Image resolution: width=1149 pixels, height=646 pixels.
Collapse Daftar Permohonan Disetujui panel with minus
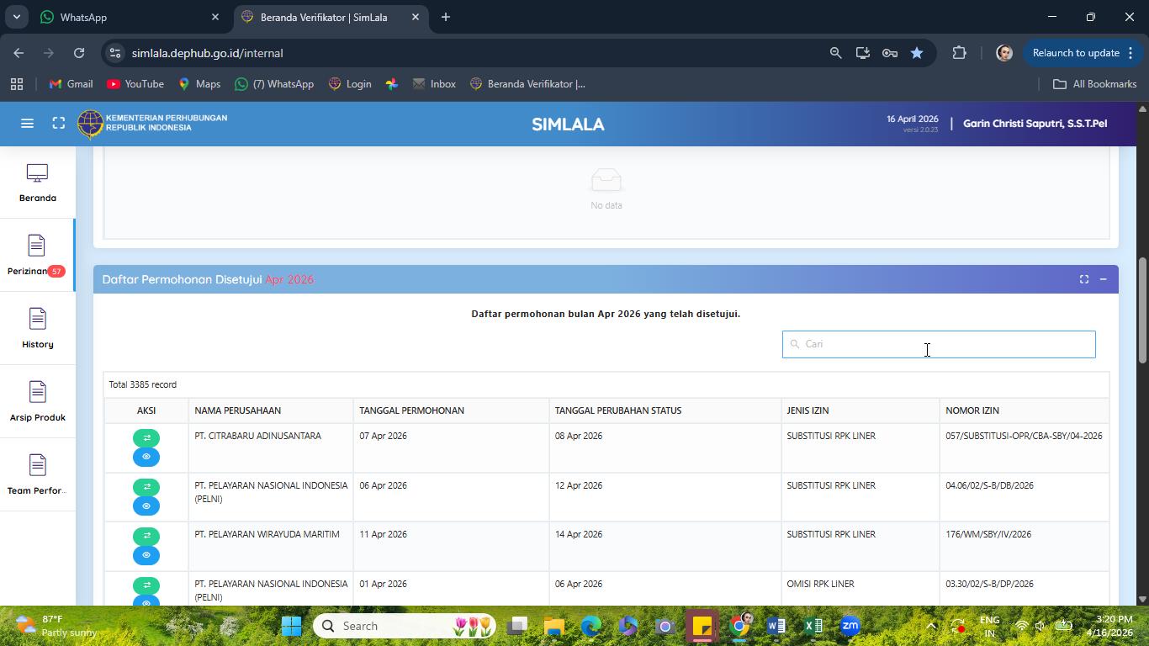click(1103, 279)
